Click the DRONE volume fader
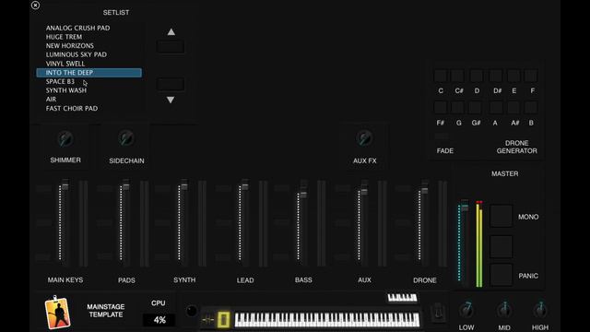The image size is (590, 332). [425, 191]
